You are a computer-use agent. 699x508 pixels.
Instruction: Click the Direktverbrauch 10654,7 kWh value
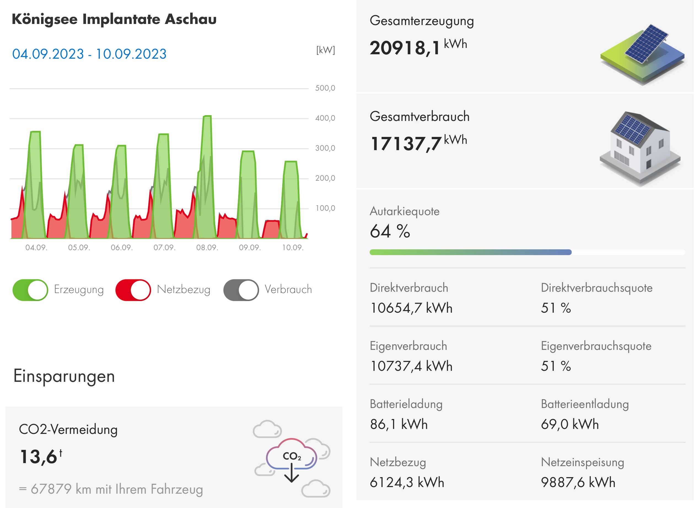411,308
